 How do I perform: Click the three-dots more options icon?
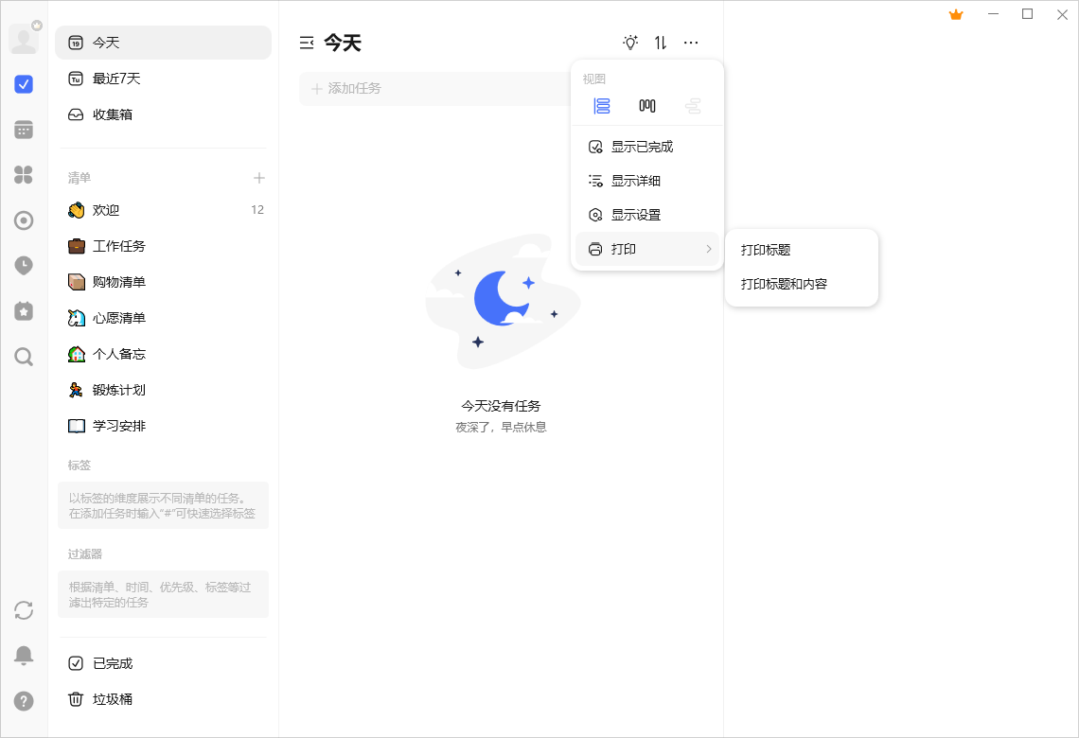click(691, 43)
